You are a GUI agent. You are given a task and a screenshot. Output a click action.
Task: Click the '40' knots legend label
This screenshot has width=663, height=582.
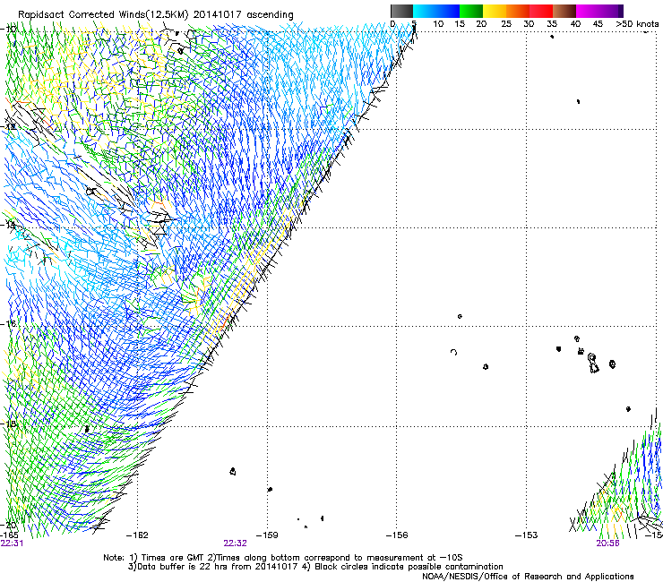click(575, 24)
